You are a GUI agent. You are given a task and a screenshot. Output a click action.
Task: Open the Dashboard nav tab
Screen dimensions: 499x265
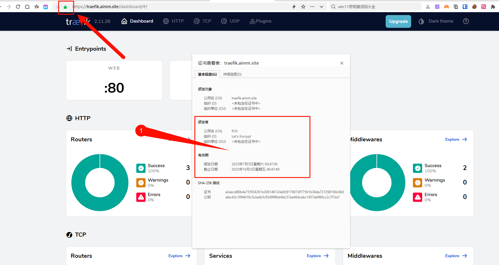137,21
